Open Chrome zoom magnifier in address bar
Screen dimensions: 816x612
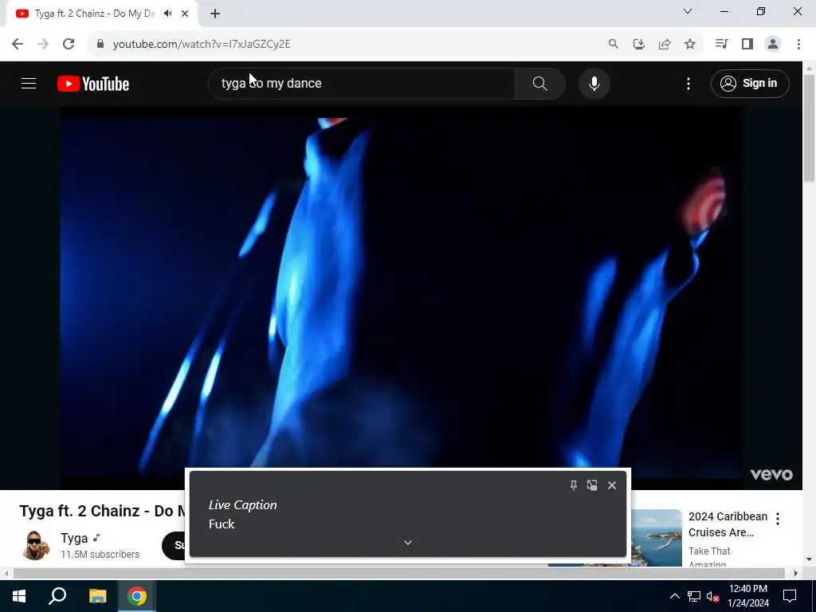(613, 44)
